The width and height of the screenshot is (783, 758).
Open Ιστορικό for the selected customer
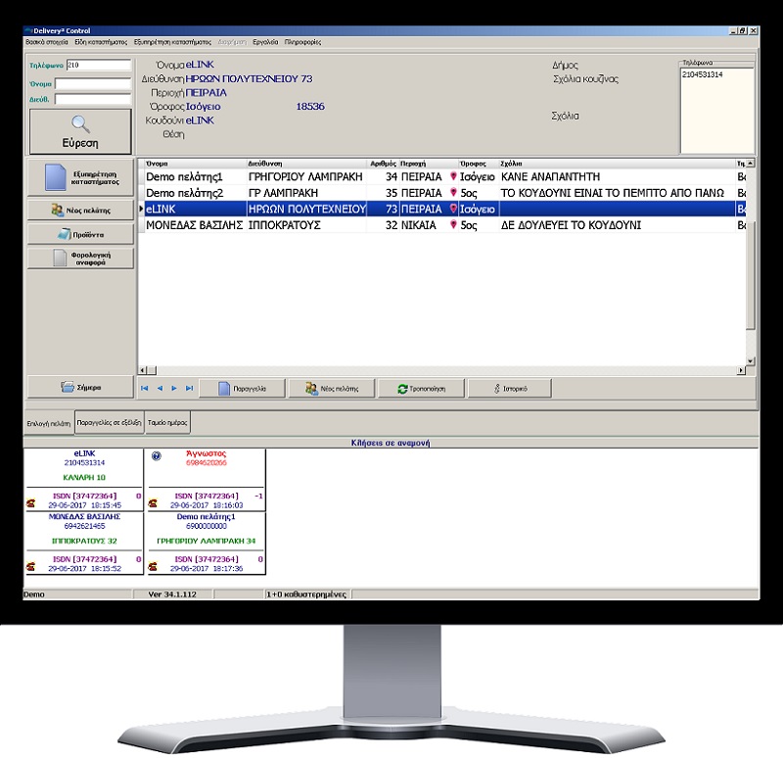(x=511, y=389)
